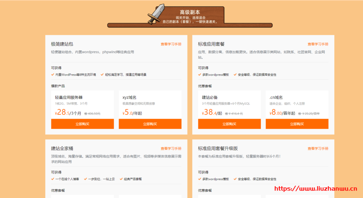363x198 pixels.
Task: Click the sword icon on the banner
Action: click(x=156, y=14)
